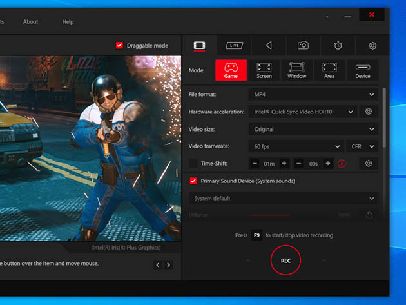Viewport: 406px width, 305px height.
Task: Open the settings gear tab
Action: [372, 46]
